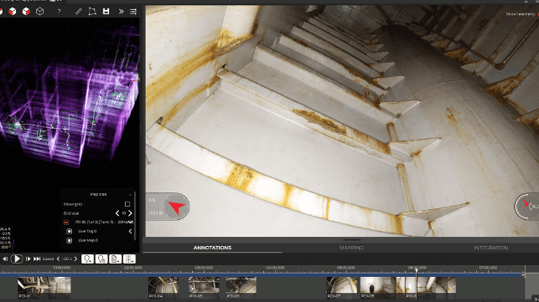
Task: Click the altitude compass indicator
Action: coord(177,207)
